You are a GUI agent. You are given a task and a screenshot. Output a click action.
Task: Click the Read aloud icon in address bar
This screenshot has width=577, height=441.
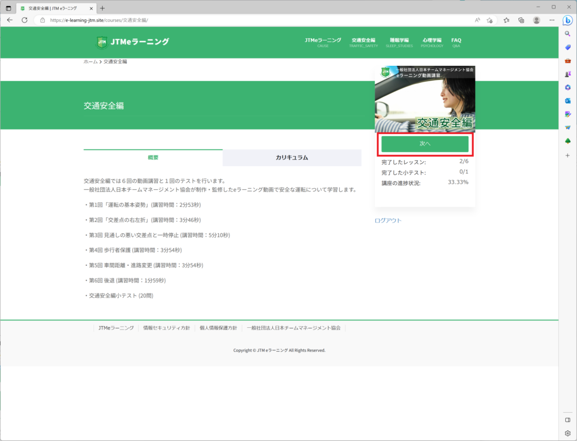tap(477, 20)
